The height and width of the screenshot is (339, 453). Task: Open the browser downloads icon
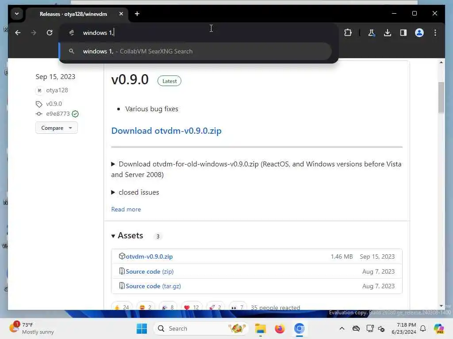(388, 33)
